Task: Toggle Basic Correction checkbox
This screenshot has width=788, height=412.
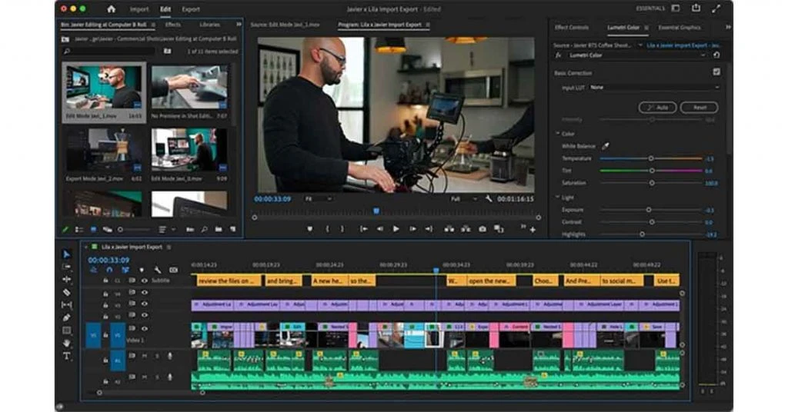Action: (x=716, y=72)
